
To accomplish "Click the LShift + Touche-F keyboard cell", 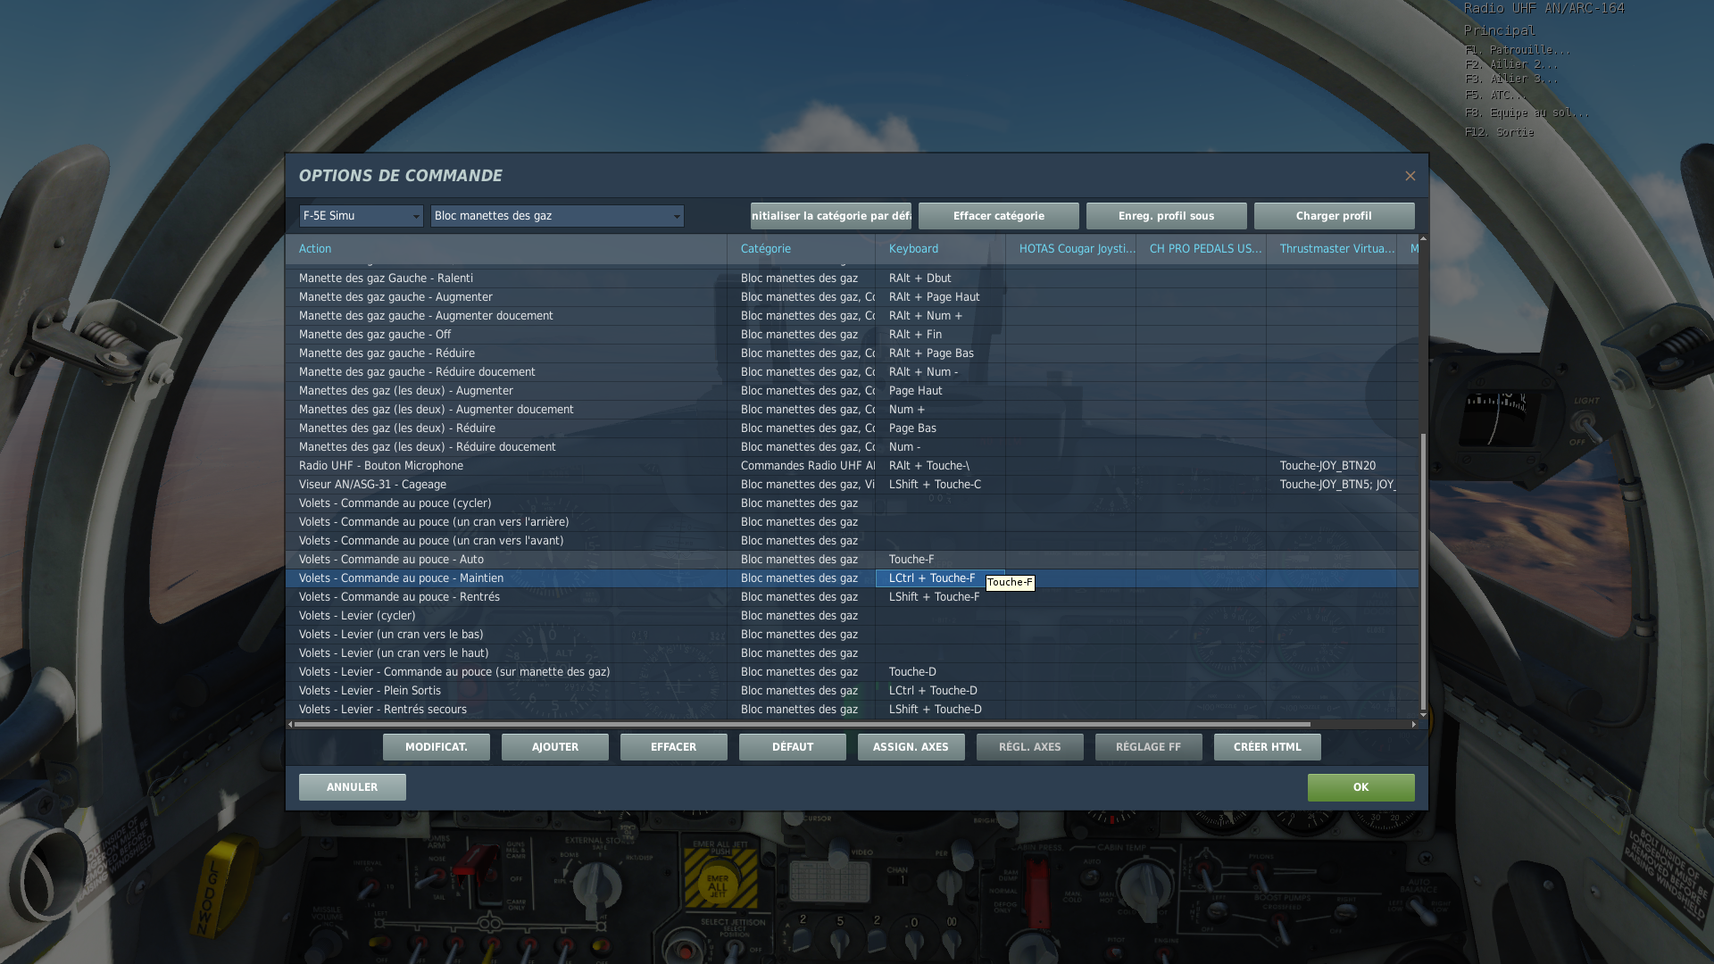I will (x=940, y=597).
